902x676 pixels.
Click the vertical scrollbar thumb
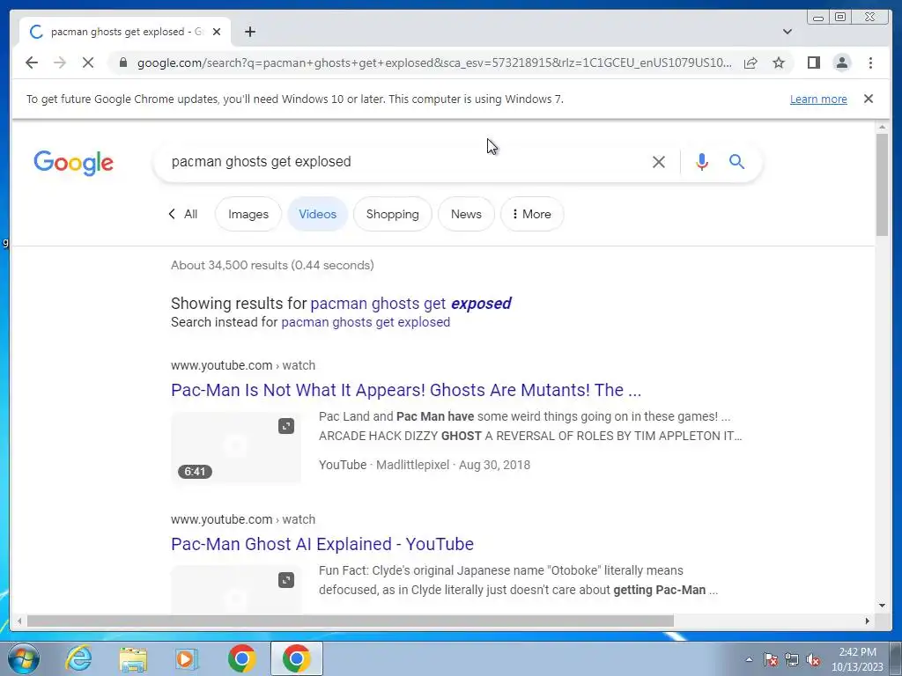882,184
